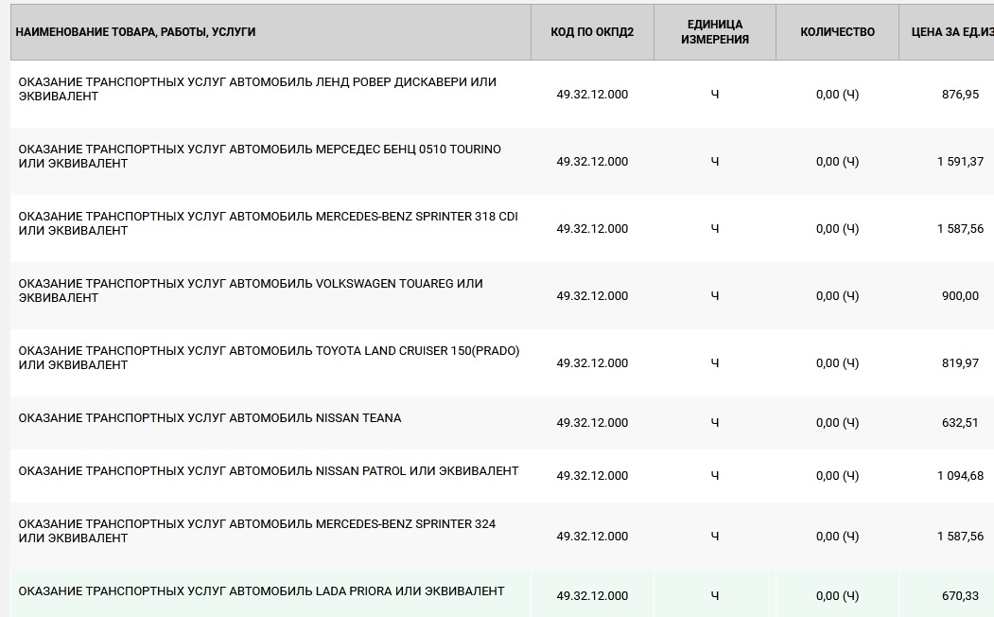Image resolution: width=994 pixels, height=617 pixels.
Task: Click the price 1 587,56 in Sprinter 318 CDI row
Action: click(x=960, y=229)
